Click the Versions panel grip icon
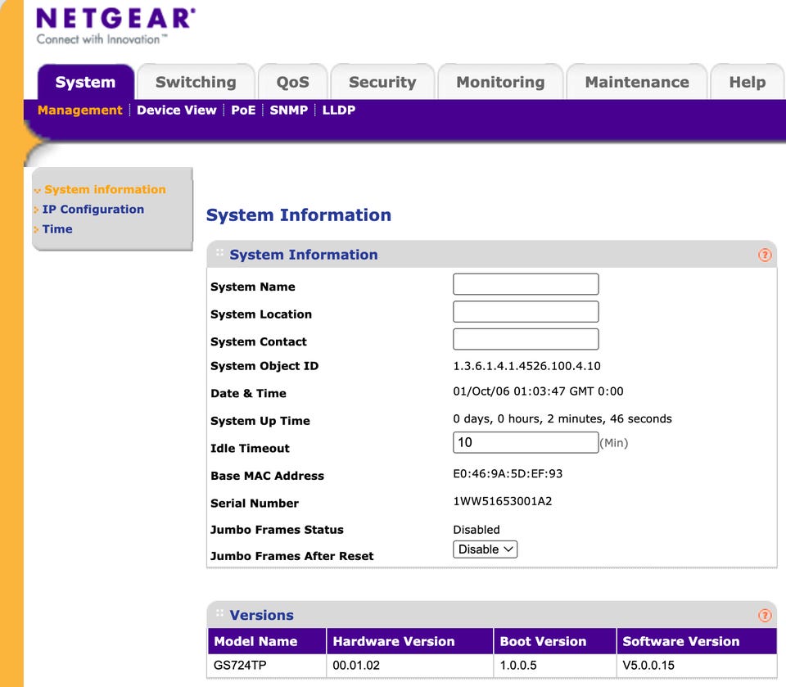Screen dimensions: 786x687 (x=219, y=613)
